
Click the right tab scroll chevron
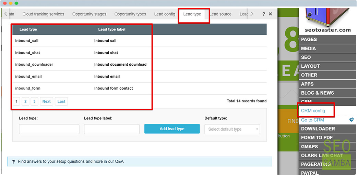pyautogui.click(x=252, y=14)
